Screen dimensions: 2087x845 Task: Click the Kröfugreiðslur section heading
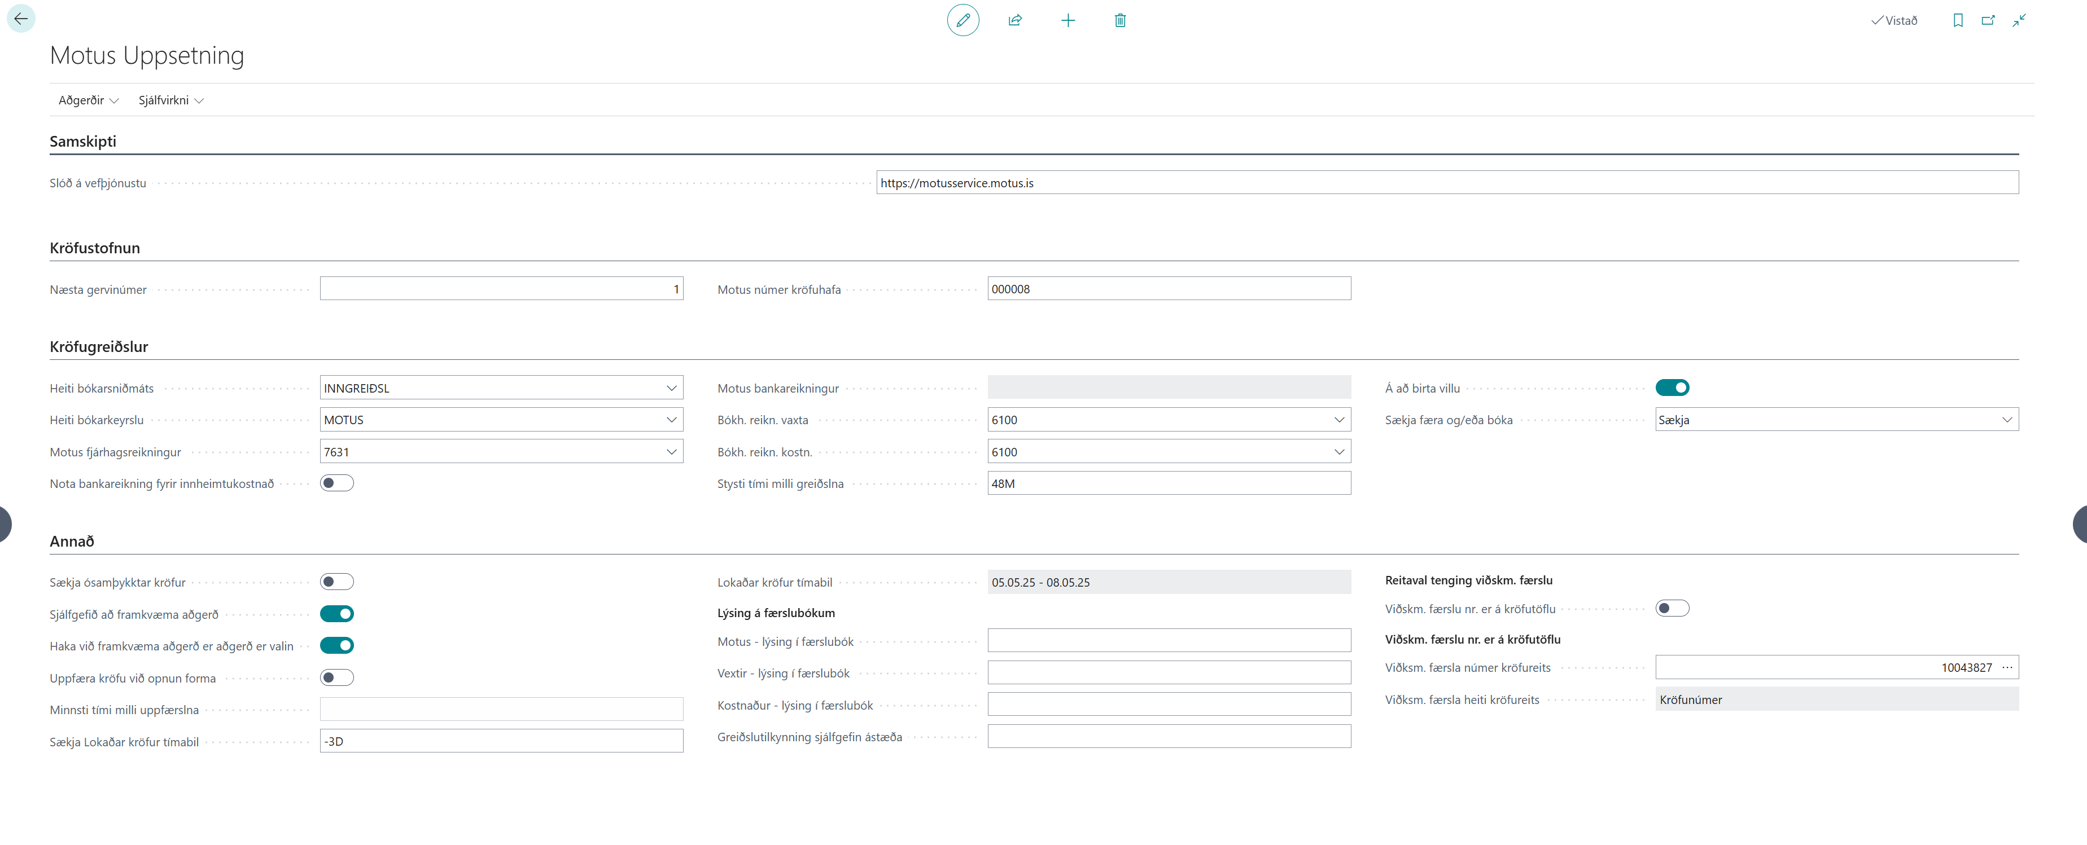coord(99,346)
